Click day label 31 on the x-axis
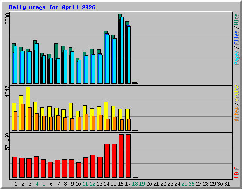Screen dimensions: 242x189 click(x=227, y=184)
